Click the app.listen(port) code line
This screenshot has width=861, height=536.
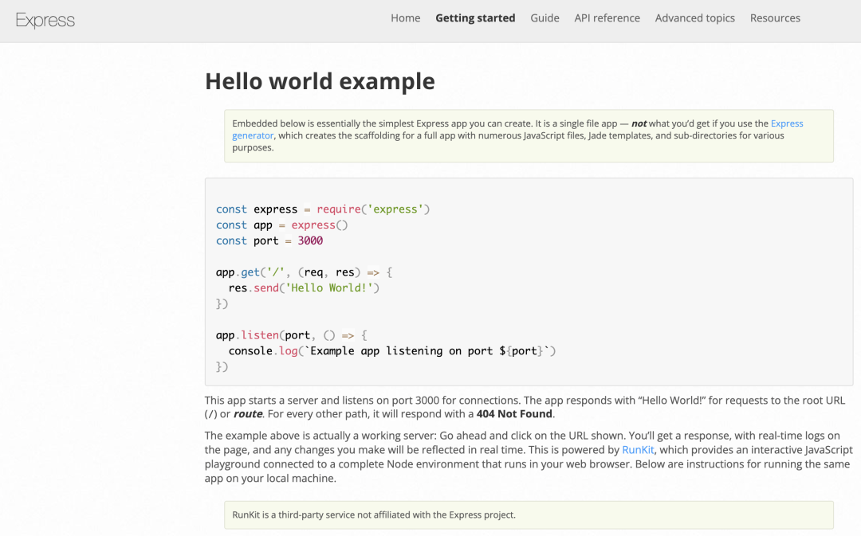click(291, 335)
